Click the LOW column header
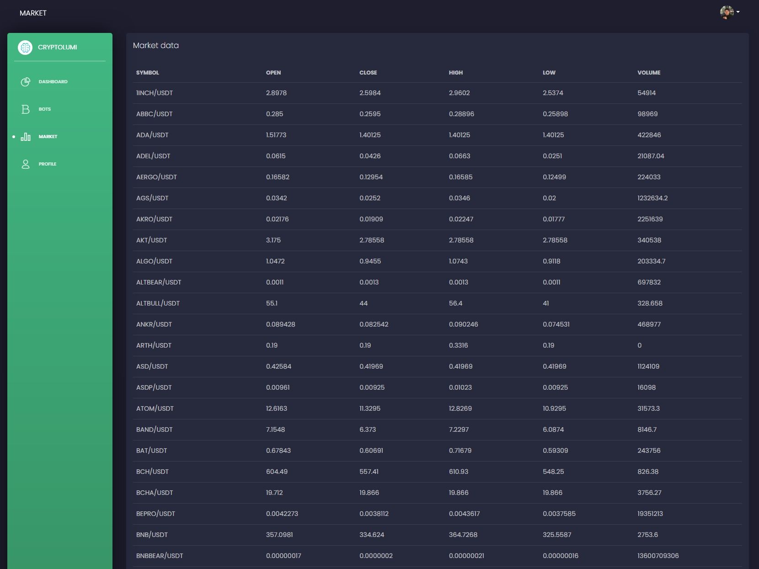759x569 pixels. 549,72
